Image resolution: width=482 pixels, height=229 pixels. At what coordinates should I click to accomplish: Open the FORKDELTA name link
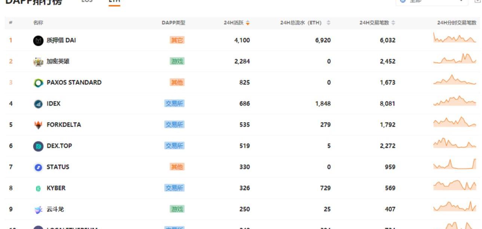64,125
